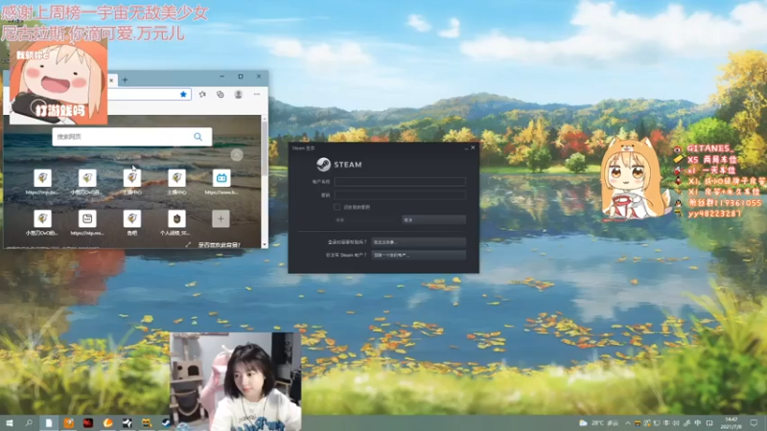Click create a new Steam account button

pyautogui.click(x=418, y=255)
